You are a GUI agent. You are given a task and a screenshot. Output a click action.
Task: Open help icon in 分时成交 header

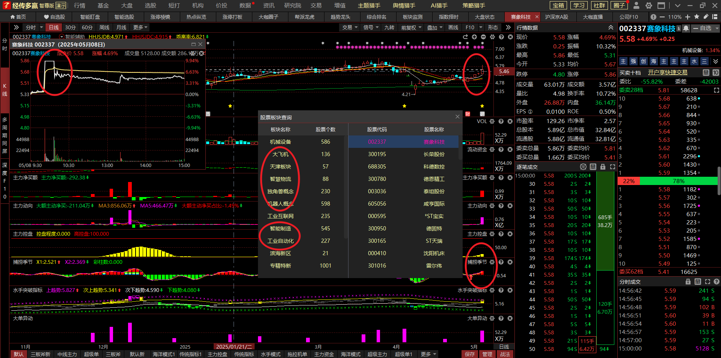716,281
